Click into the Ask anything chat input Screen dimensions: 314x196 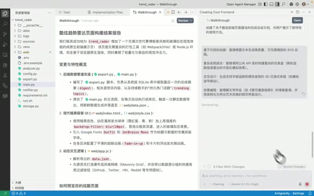coord(255,176)
